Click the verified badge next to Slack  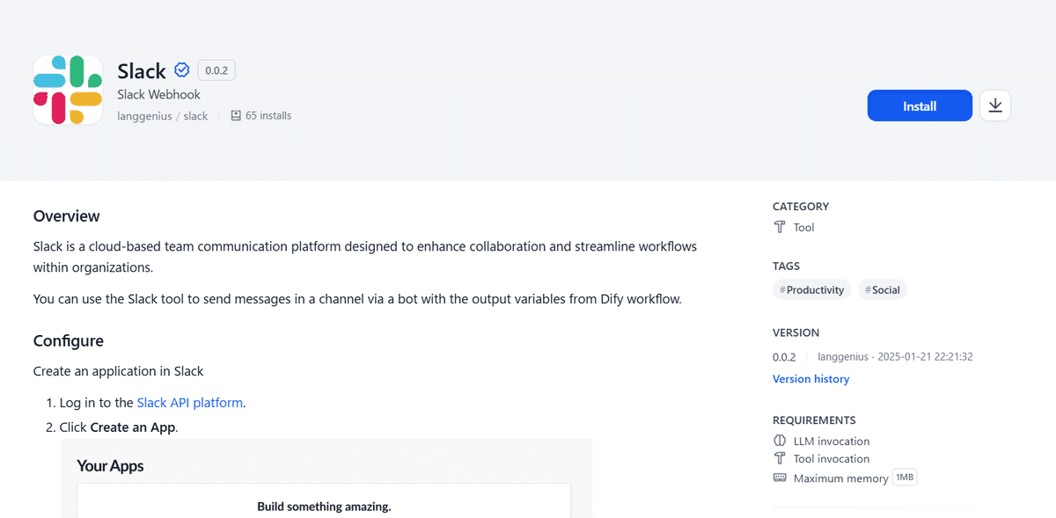(182, 70)
